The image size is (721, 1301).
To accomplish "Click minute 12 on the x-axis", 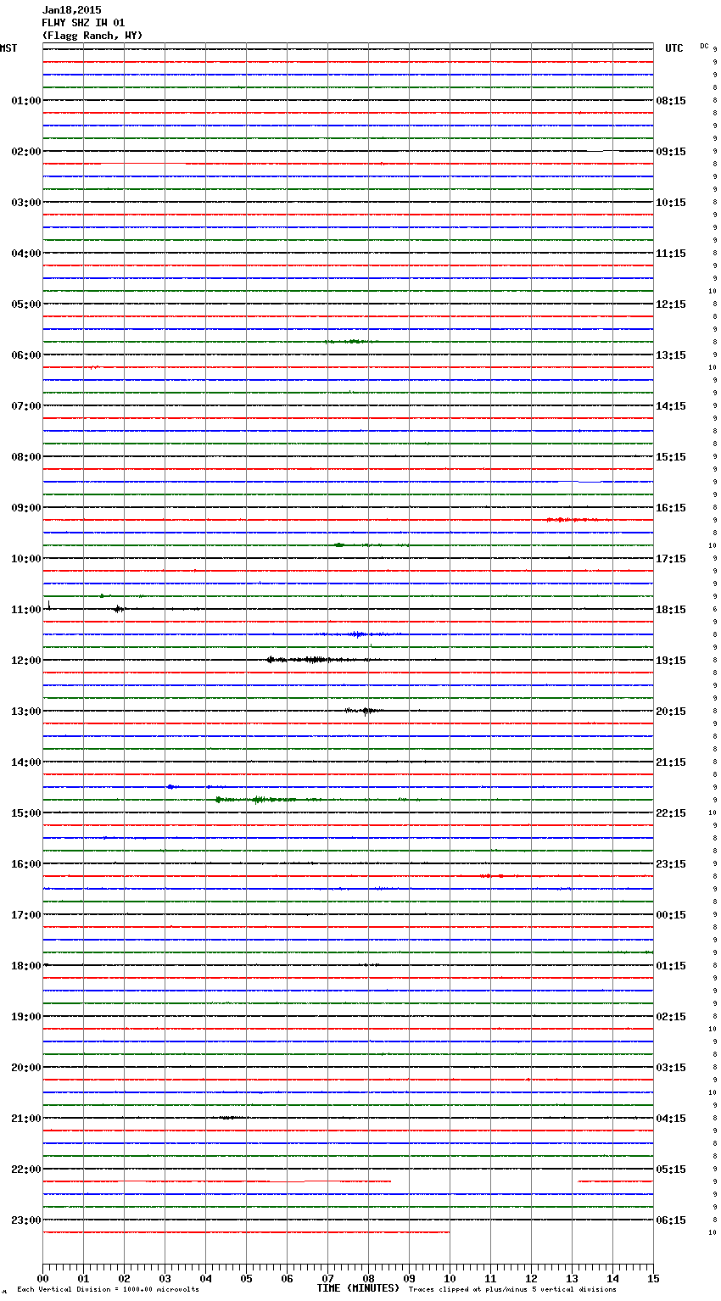I will tap(531, 1278).
